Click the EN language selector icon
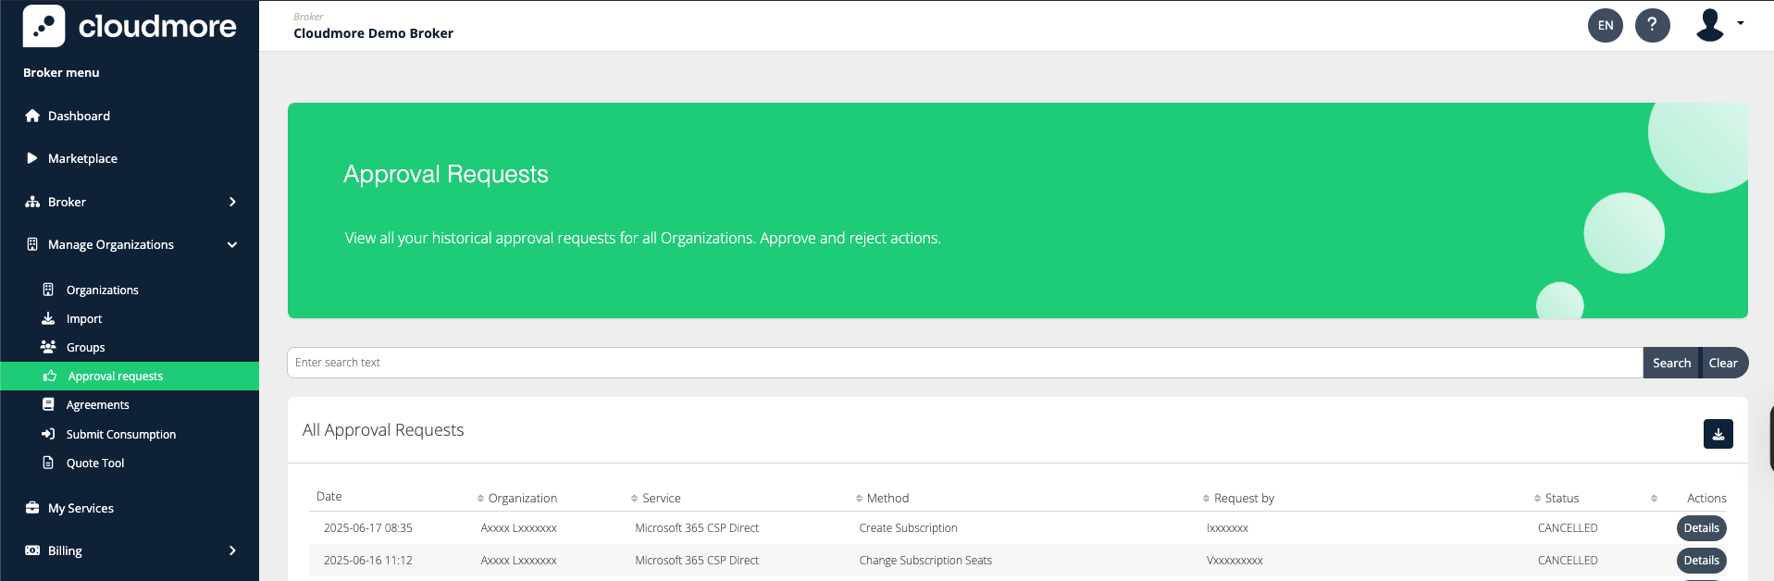This screenshot has height=581, width=1774. 1605,25
